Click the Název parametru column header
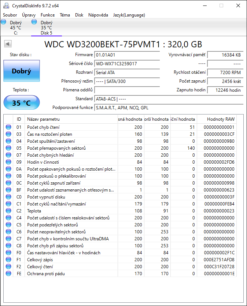This screenshot has width=247, height=306. click(x=71, y=119)
